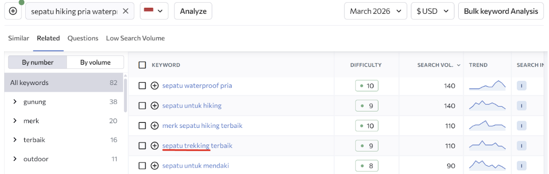Select the By number grouping toggle
549x174 pixels.
(x=38, y=63)
